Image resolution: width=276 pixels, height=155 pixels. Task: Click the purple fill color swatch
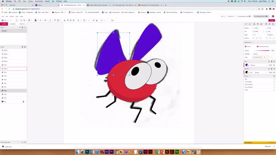[x=247, y=65]
